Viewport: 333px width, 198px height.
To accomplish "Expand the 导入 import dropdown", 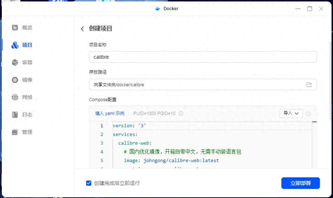I will point(291,113).
